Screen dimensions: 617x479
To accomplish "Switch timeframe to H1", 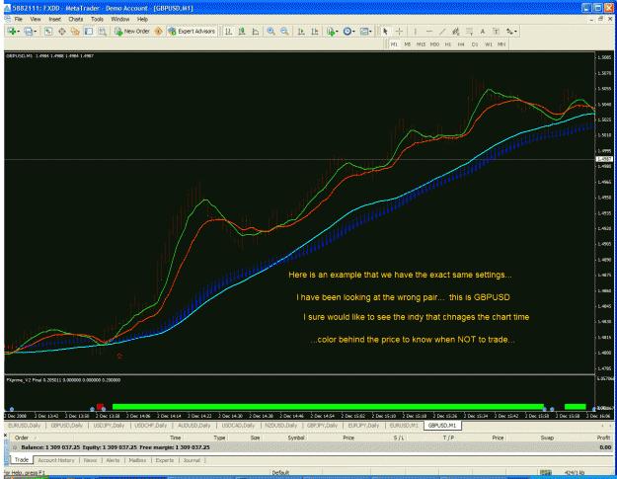I will pyautogui.click(x=448, y=44).
